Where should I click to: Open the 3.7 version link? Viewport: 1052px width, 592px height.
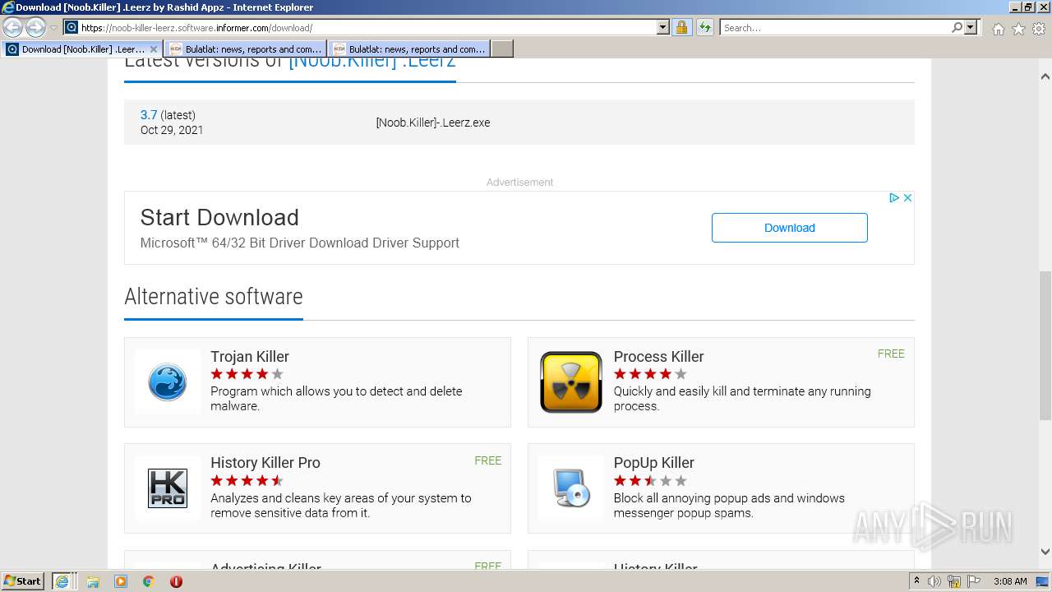149,115
